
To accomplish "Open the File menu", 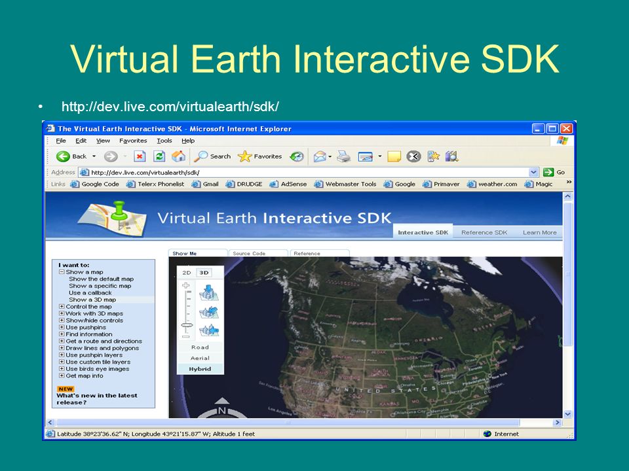I will [61, 141].
